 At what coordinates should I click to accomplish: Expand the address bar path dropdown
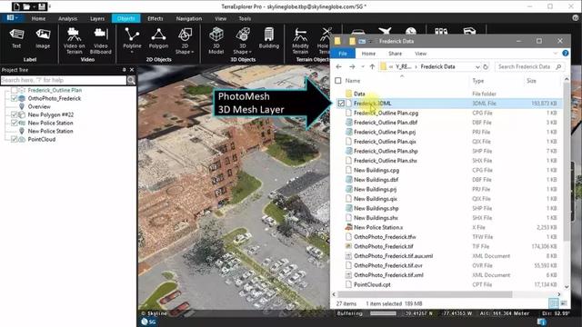[477, 66]
